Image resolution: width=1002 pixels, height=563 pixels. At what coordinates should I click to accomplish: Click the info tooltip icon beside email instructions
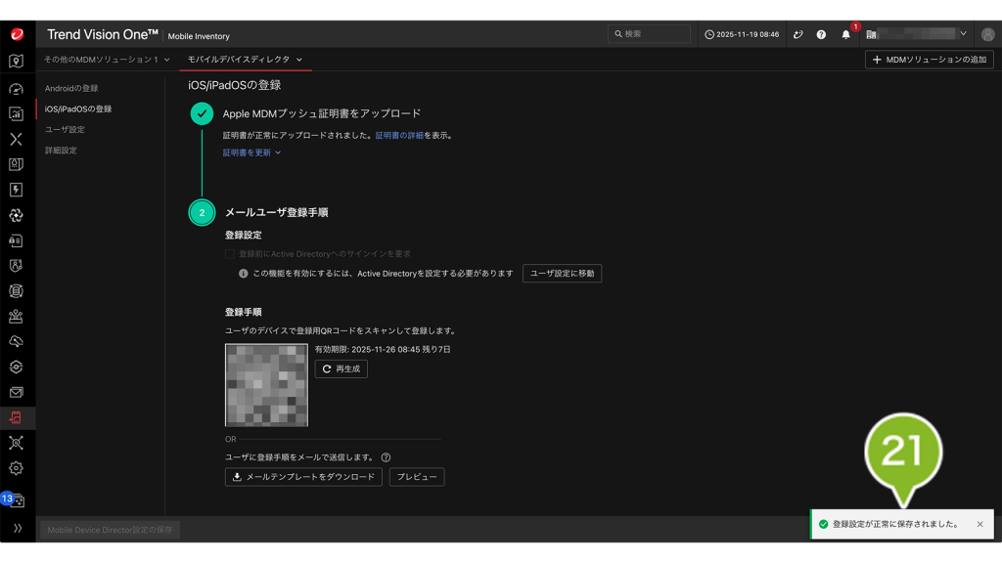click(x=386, y=457)
